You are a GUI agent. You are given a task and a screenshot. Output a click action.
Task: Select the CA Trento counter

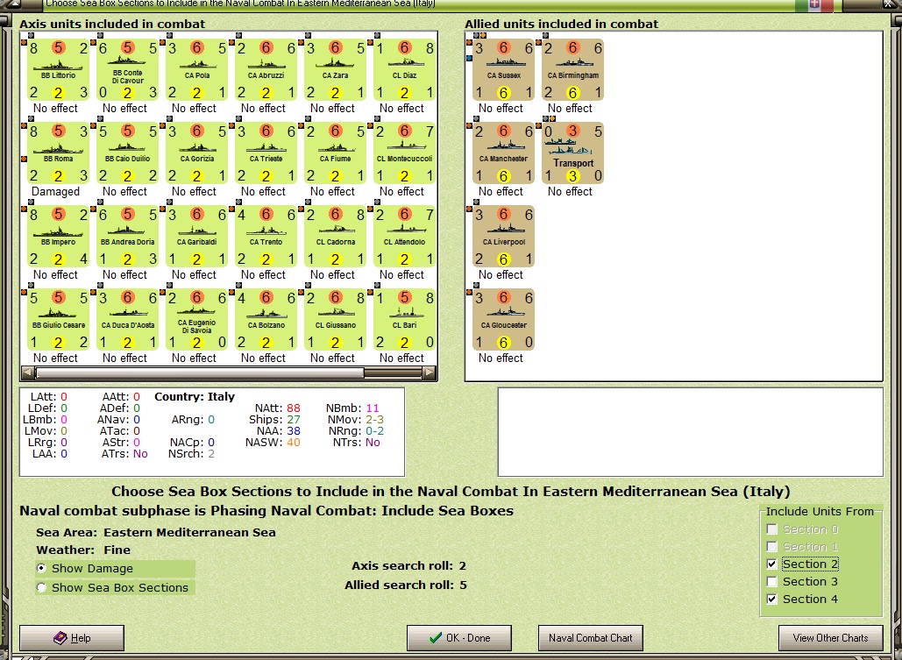coord(266,237)
